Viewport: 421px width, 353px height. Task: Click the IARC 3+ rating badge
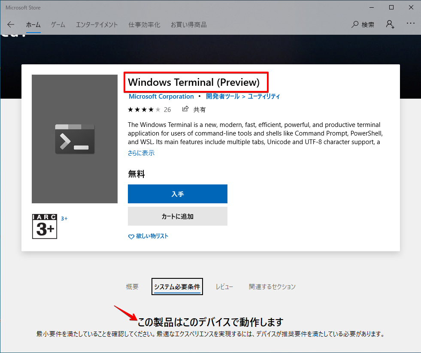[45, 226]
